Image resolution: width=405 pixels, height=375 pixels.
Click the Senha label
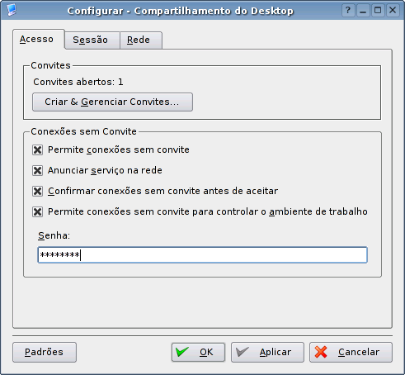coord(54,235)
